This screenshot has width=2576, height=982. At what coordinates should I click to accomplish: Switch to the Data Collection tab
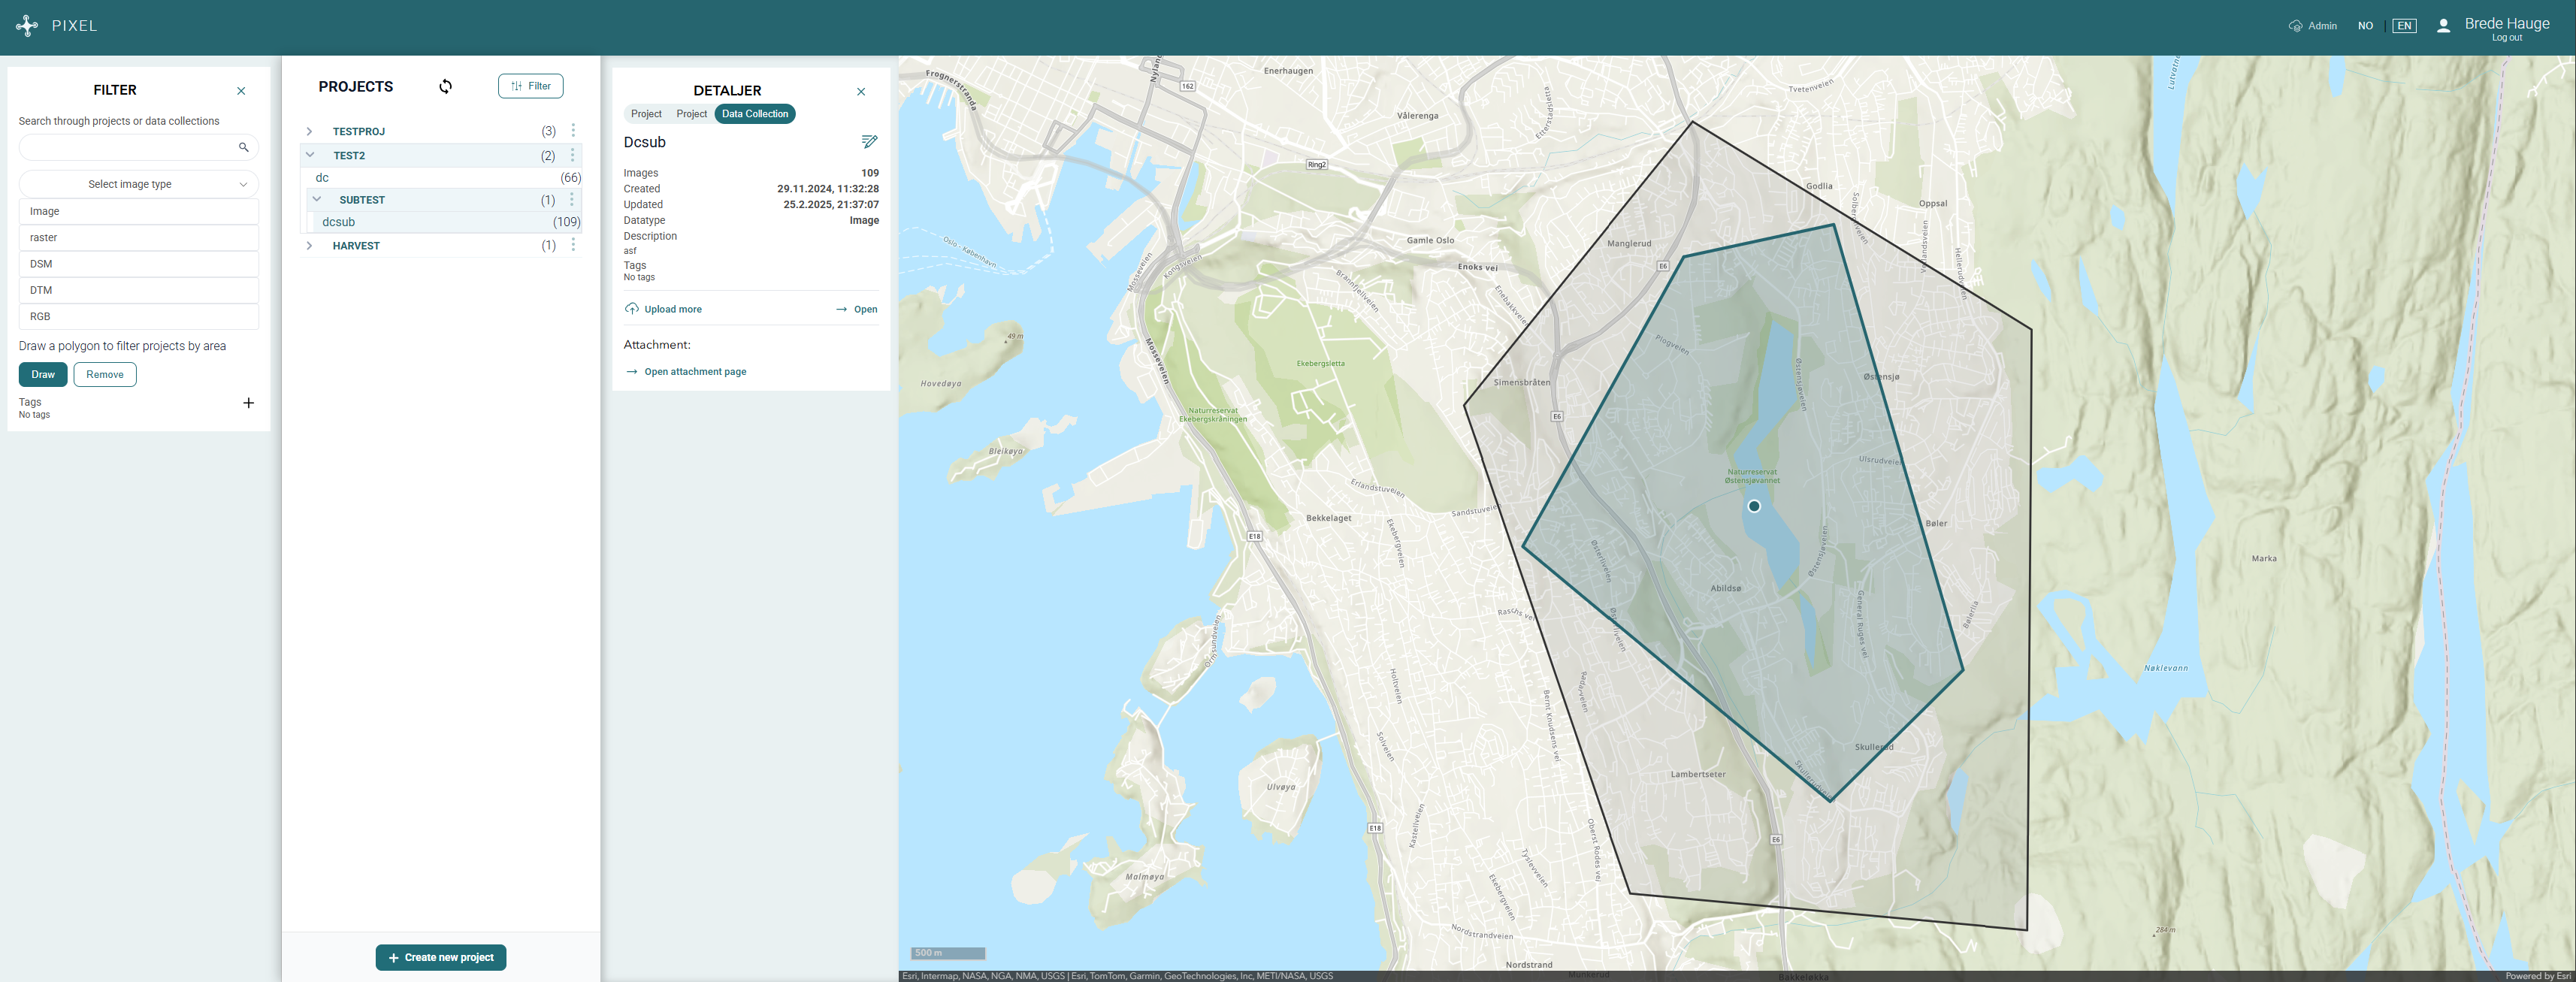pyautogui.click(x=754, y=114)
